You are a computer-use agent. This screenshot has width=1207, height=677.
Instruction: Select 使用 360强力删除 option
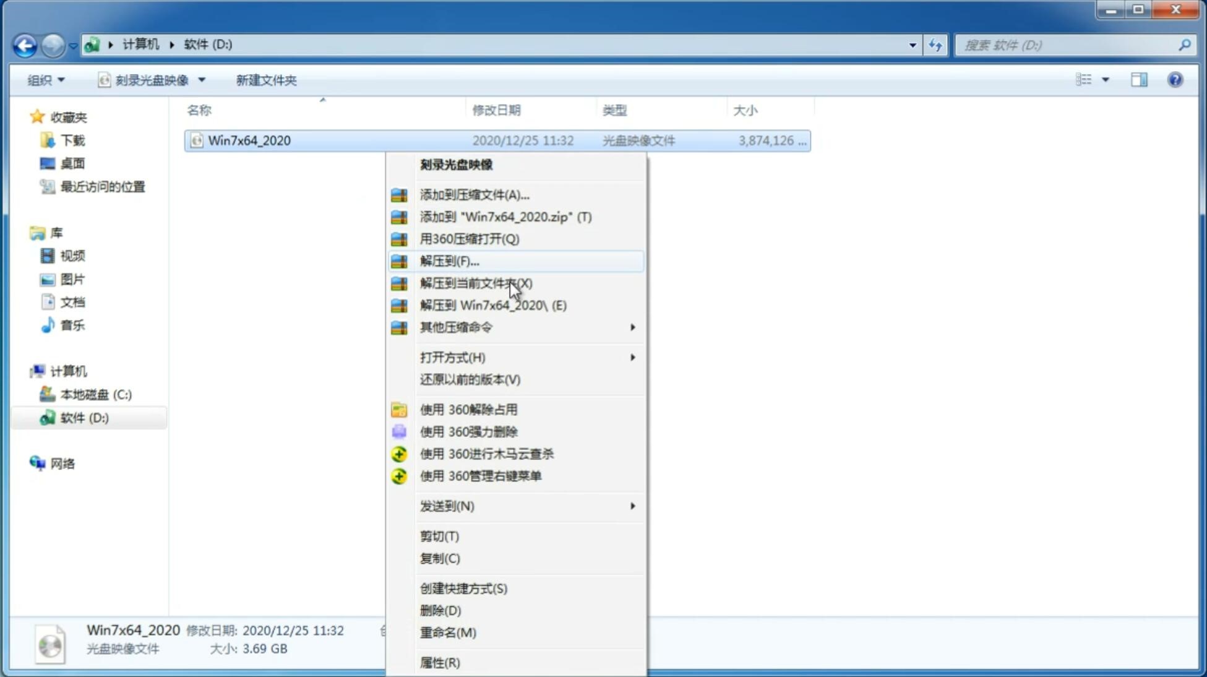click(468, 431)
